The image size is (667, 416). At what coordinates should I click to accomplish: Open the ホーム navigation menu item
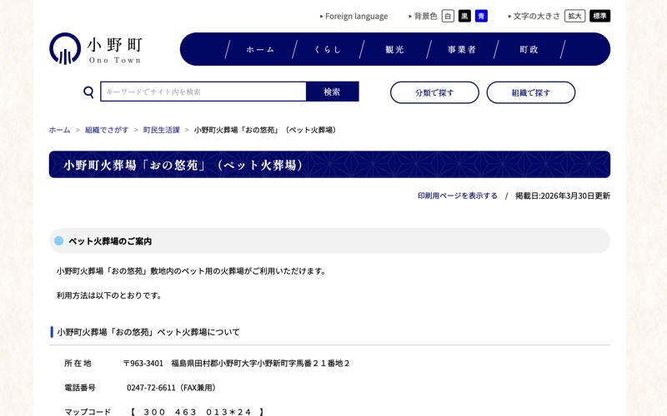260,49
